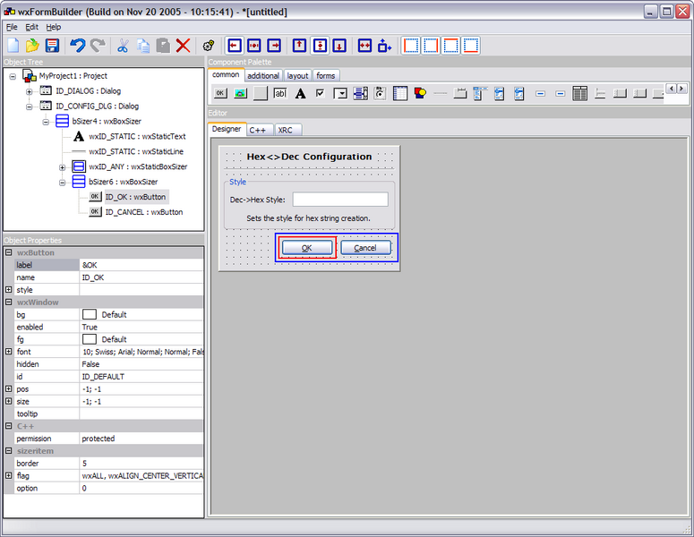Toggle center vertical alignment

point(320,46)
